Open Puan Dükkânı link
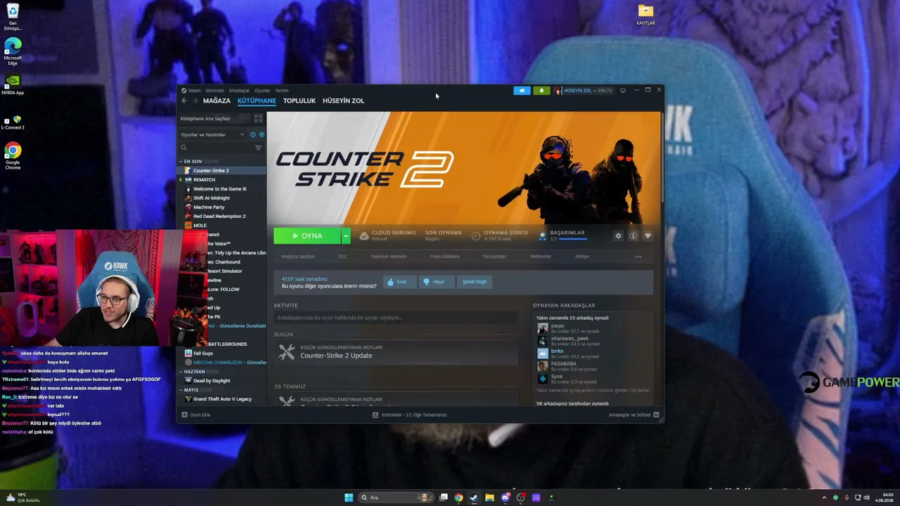The image size is (900, 506). tap(444, 257)
